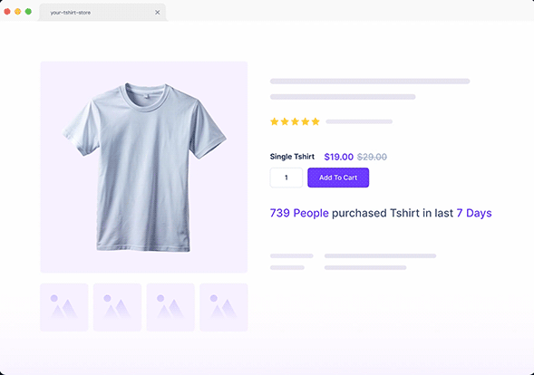Click the green maximize window button
Image resolution: width=534 pixels, height=375 pixels.
28,12
